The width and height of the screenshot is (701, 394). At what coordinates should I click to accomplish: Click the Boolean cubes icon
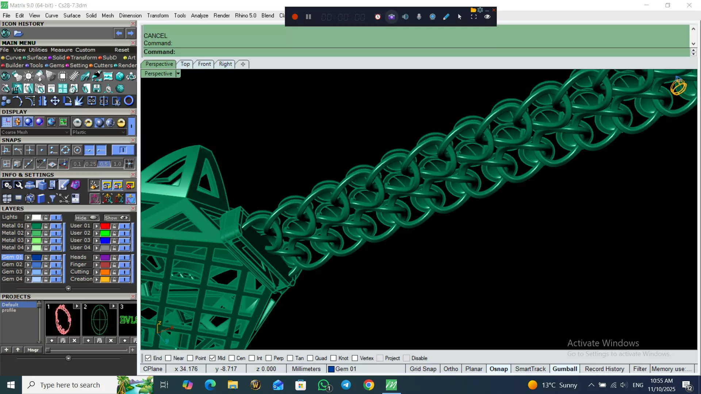pyautogui.click(x=6, y=101)
